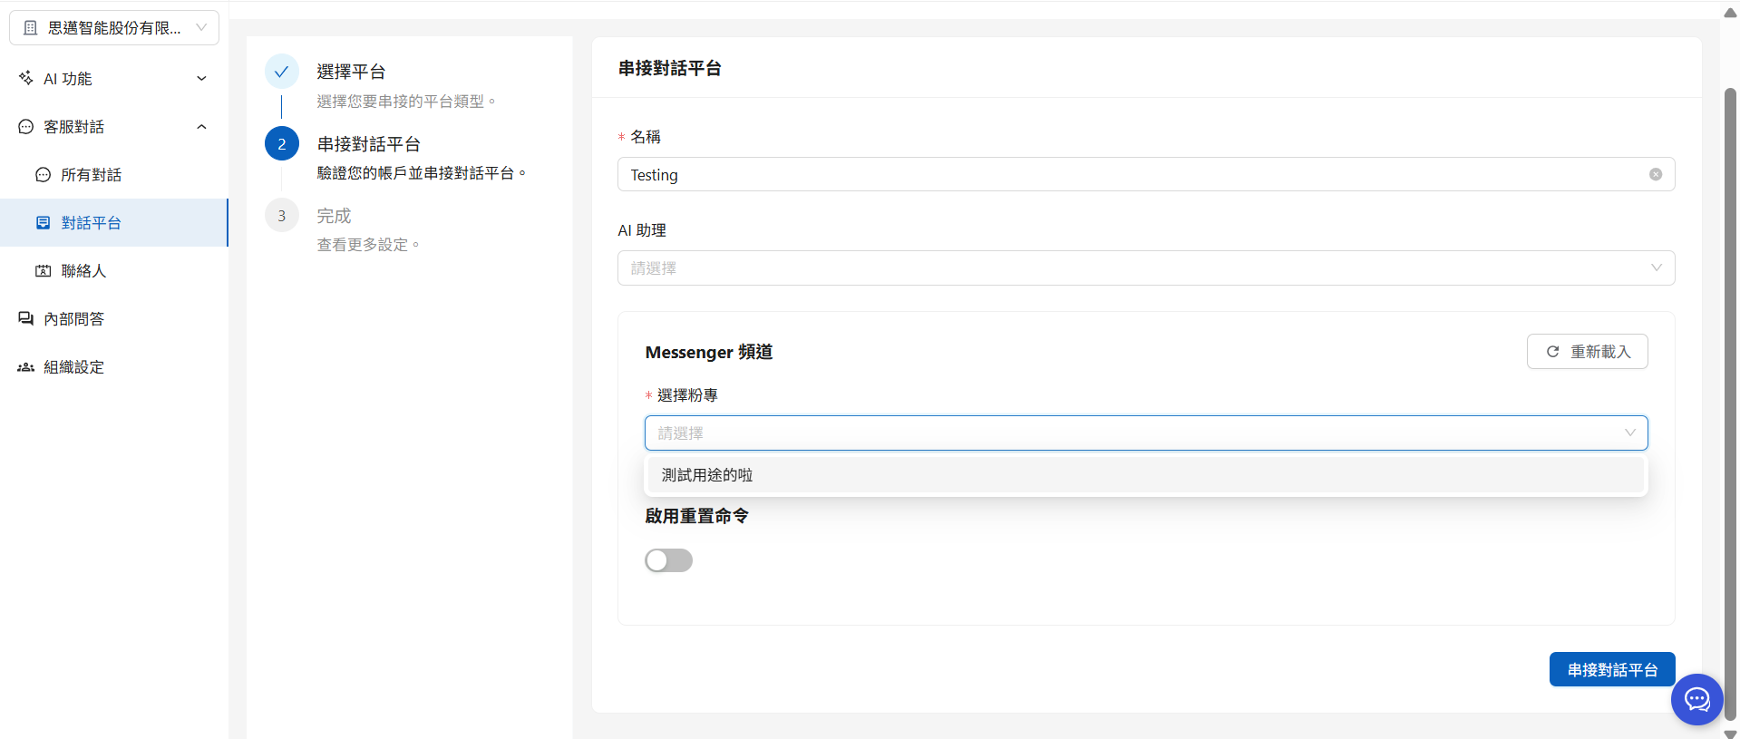The width and height of the screenshot is (1740, 739).
Task: Expand the AI 功能 menu section
Action: pos(201,79)
